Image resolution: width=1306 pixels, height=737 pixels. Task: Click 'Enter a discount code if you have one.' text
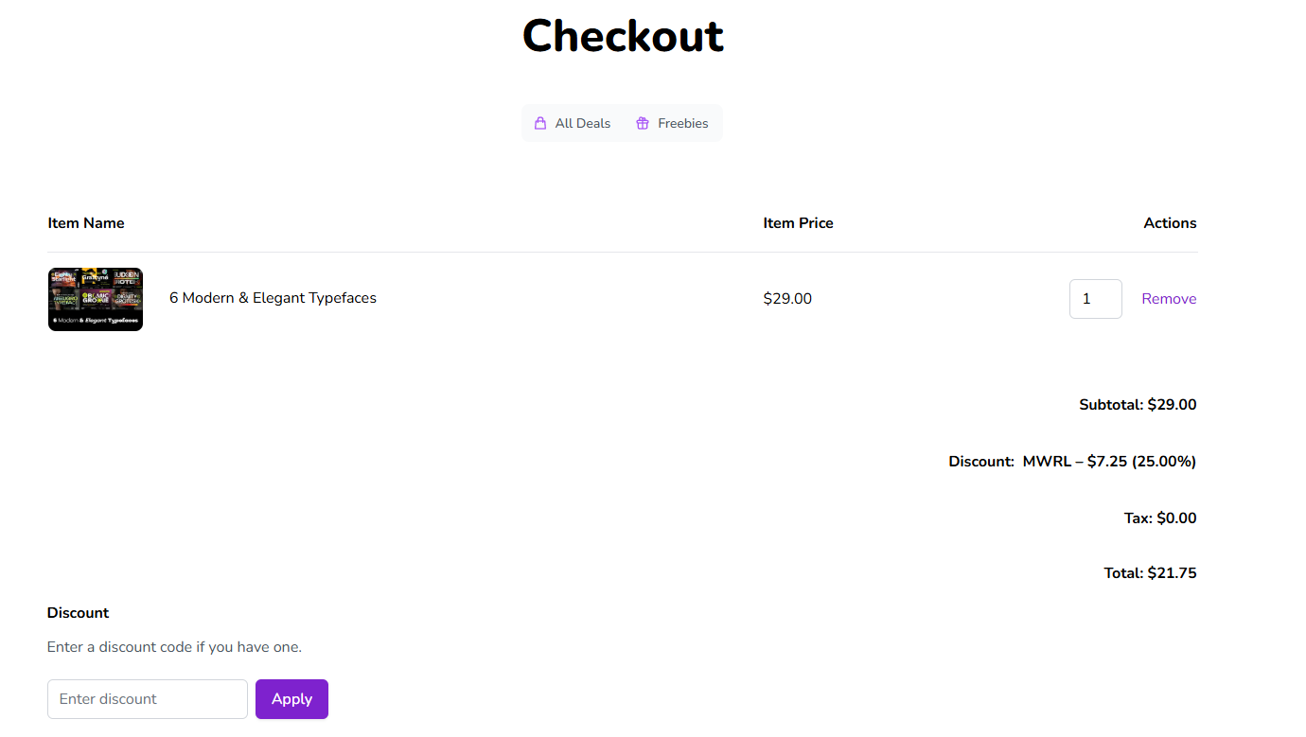tap(174, 648)
